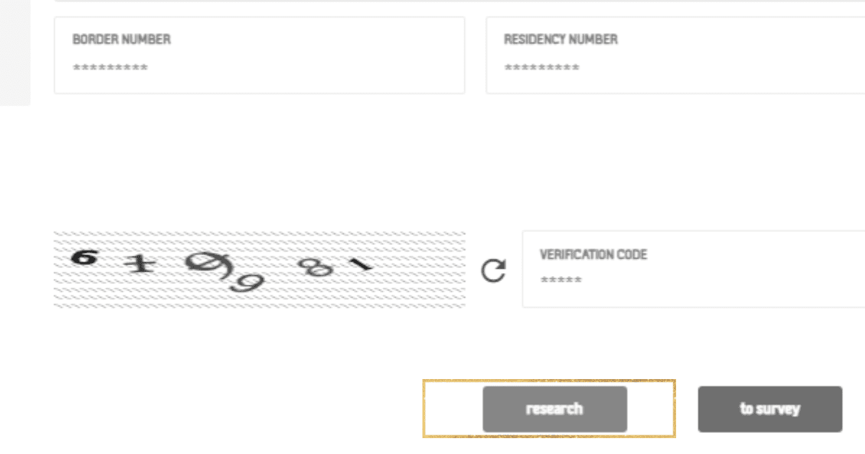The image size is (865, 454).
Task: Click the Residency Number asterisk placeholder
Action: tap(541, 68)
